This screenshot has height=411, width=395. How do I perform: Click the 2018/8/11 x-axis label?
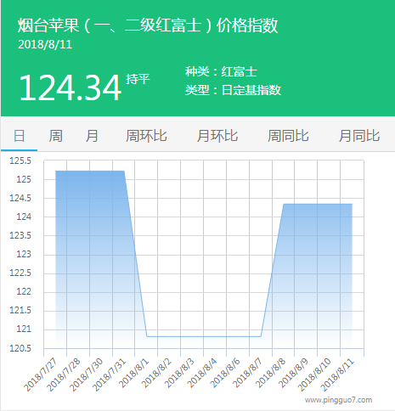click(337, 374)
